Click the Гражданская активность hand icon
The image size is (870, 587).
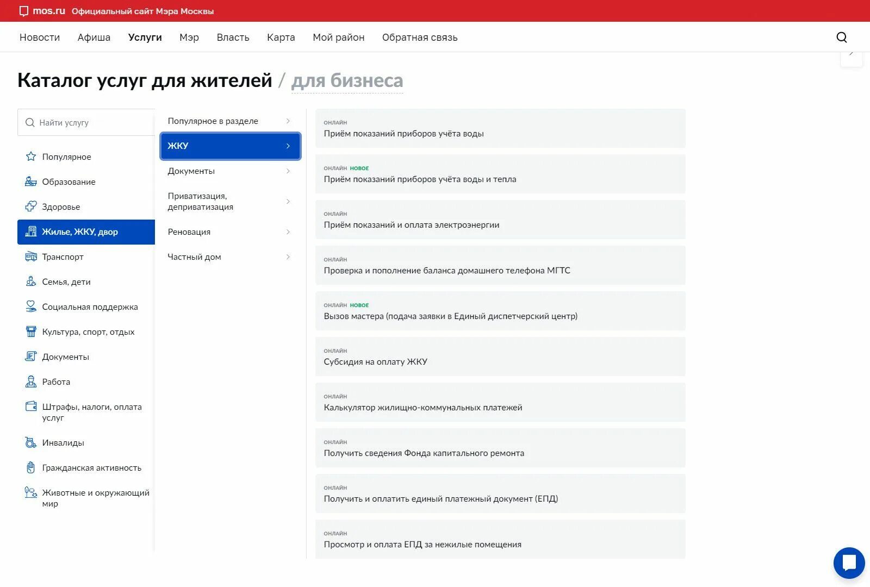(31, 467)
